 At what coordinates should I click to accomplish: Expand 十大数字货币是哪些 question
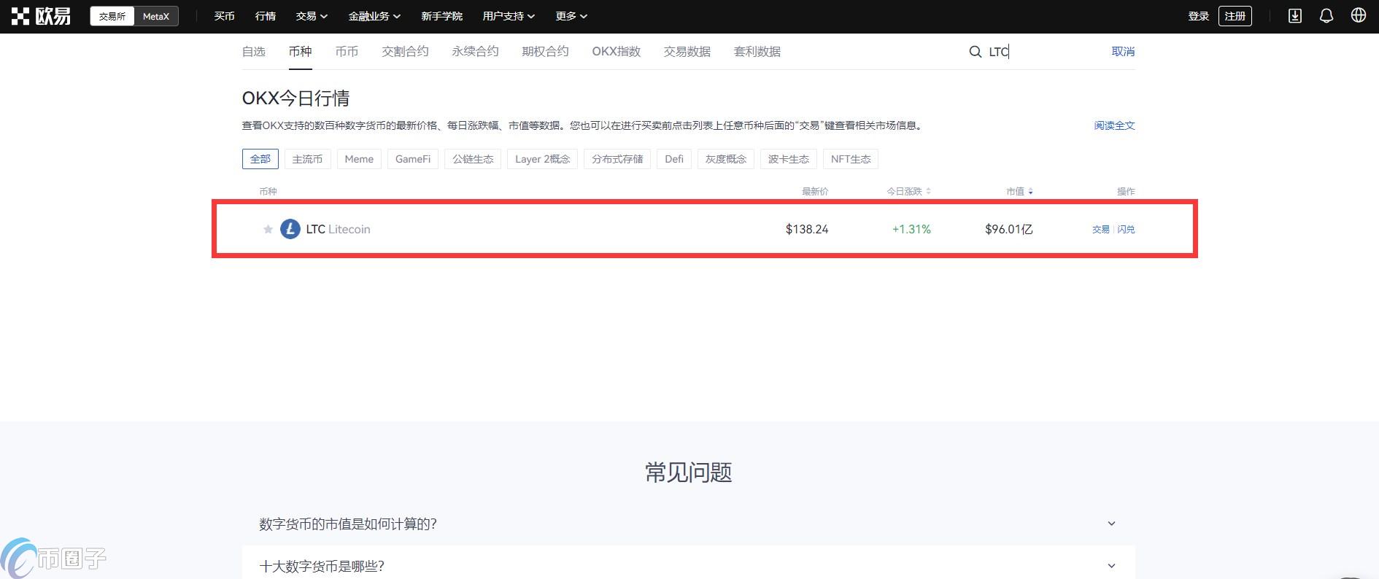(x=688, y=566)
